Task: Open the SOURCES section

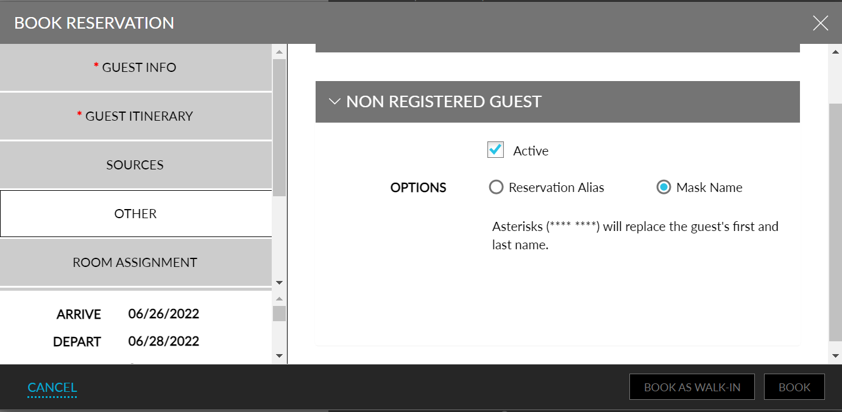Action: [135, 165]
